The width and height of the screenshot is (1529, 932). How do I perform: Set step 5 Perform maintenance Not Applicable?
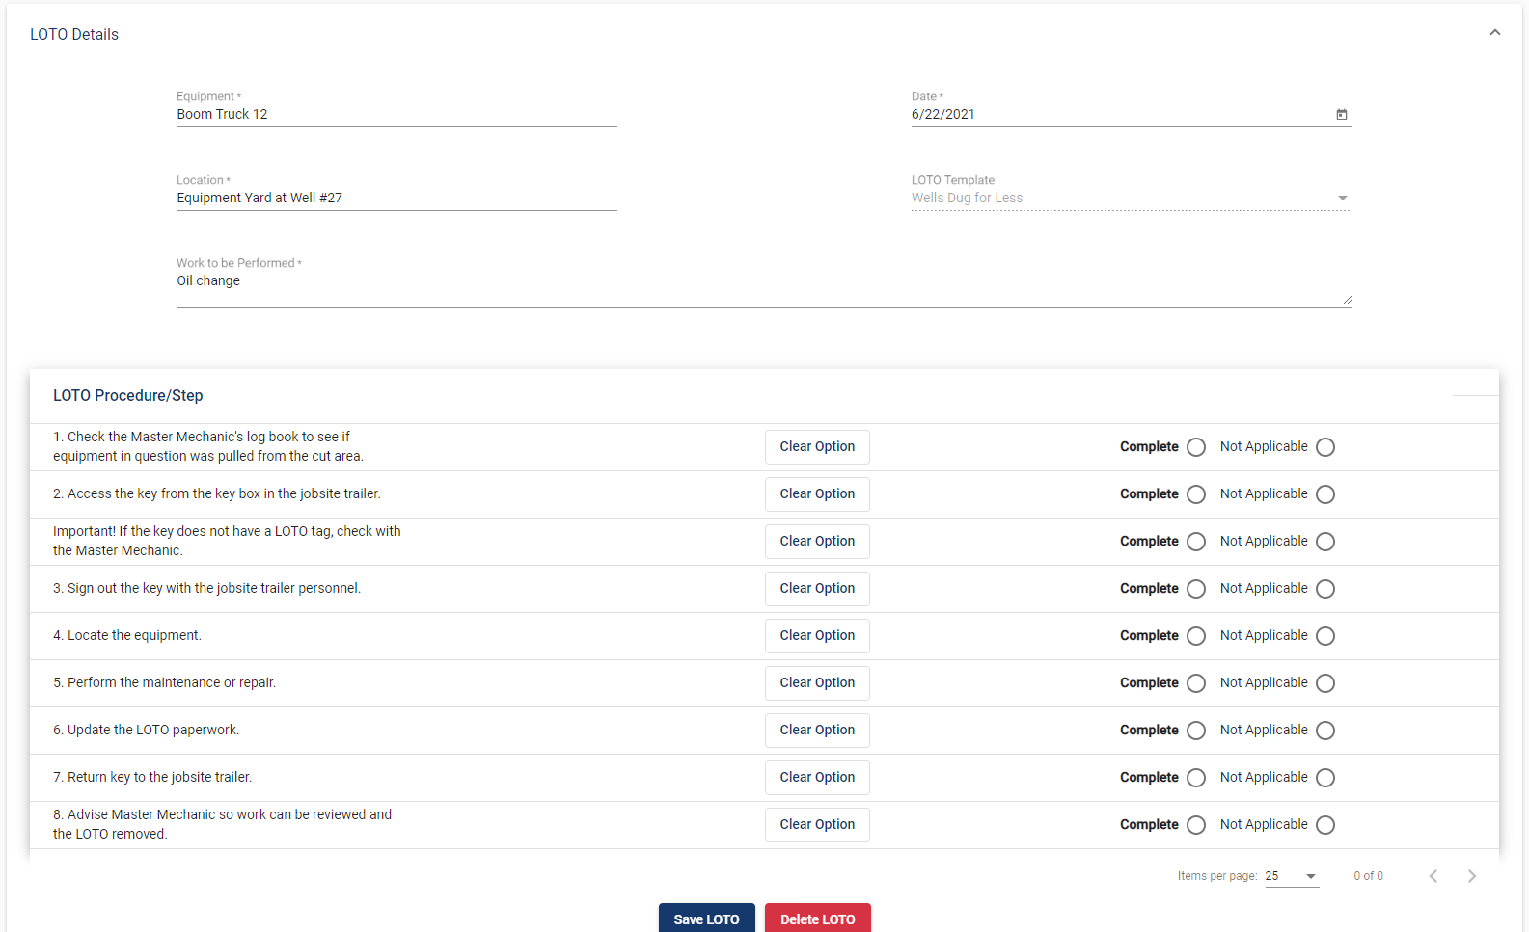1325,683
